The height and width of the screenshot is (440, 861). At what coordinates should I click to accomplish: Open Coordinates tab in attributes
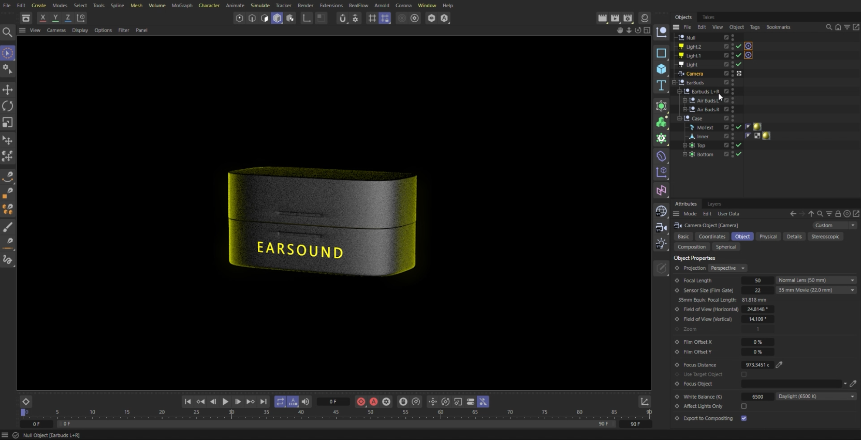712,237
